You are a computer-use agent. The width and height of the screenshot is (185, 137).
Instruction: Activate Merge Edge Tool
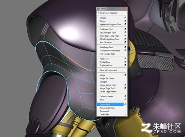point(107,88)
